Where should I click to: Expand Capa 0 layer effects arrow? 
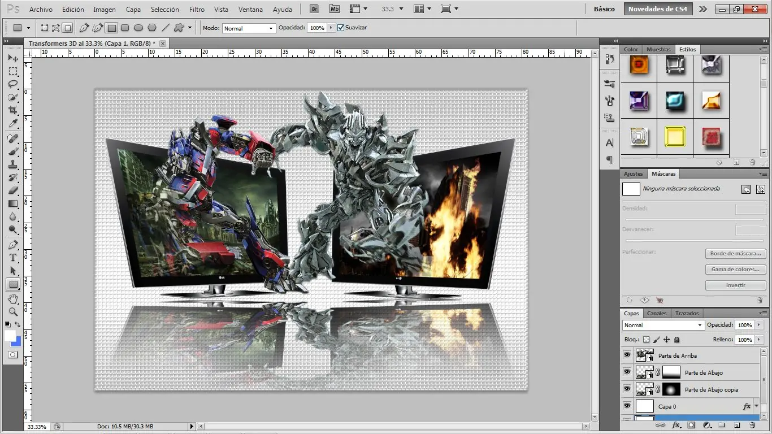pyautogui.click(x=756, y=406)
